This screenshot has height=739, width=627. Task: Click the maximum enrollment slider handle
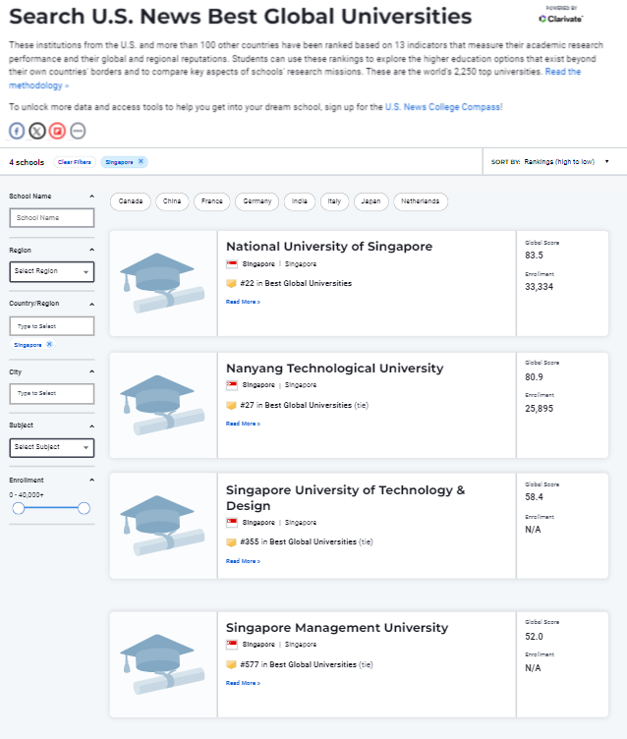pos(84,508)
